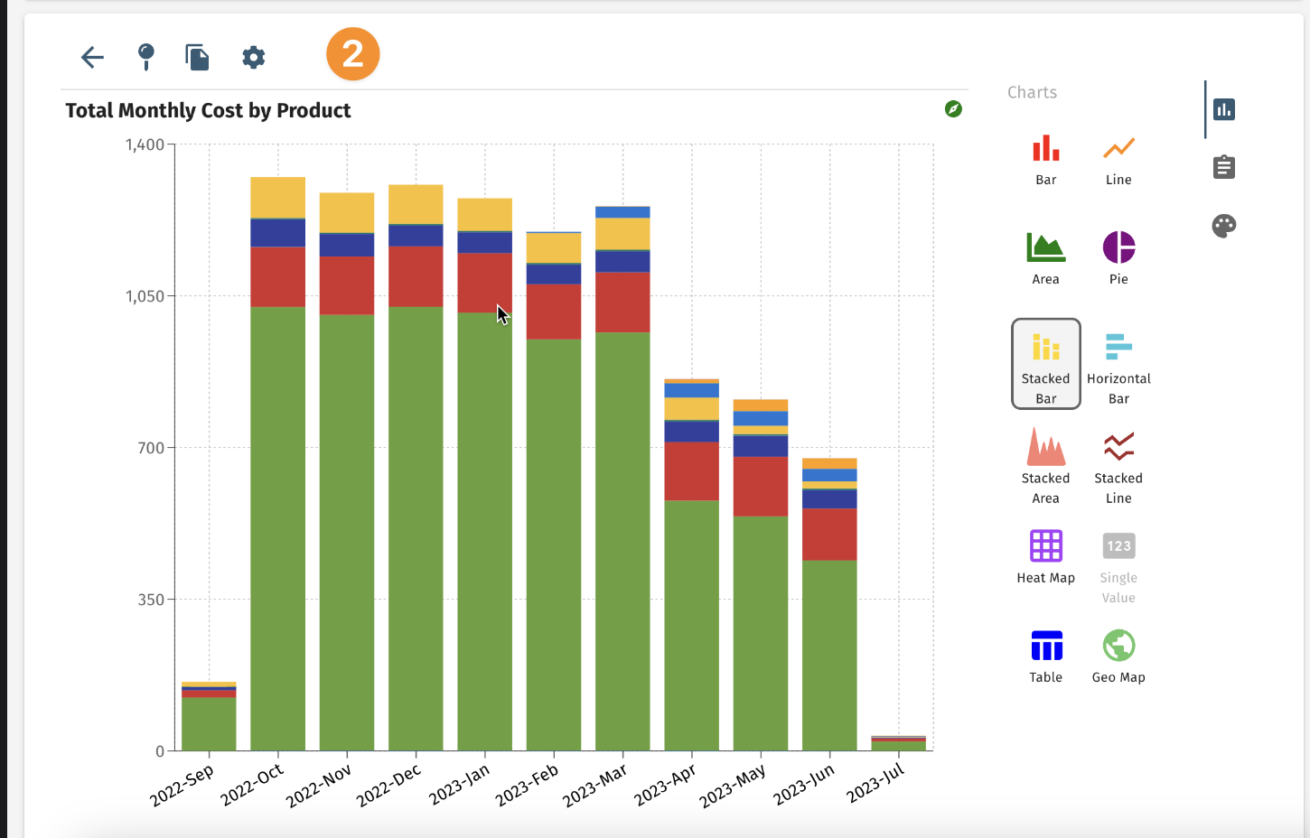The width and height of the screenshot is (1310, 838).
Task: Select the Bar chart type
Action: tap(1045, 158)
